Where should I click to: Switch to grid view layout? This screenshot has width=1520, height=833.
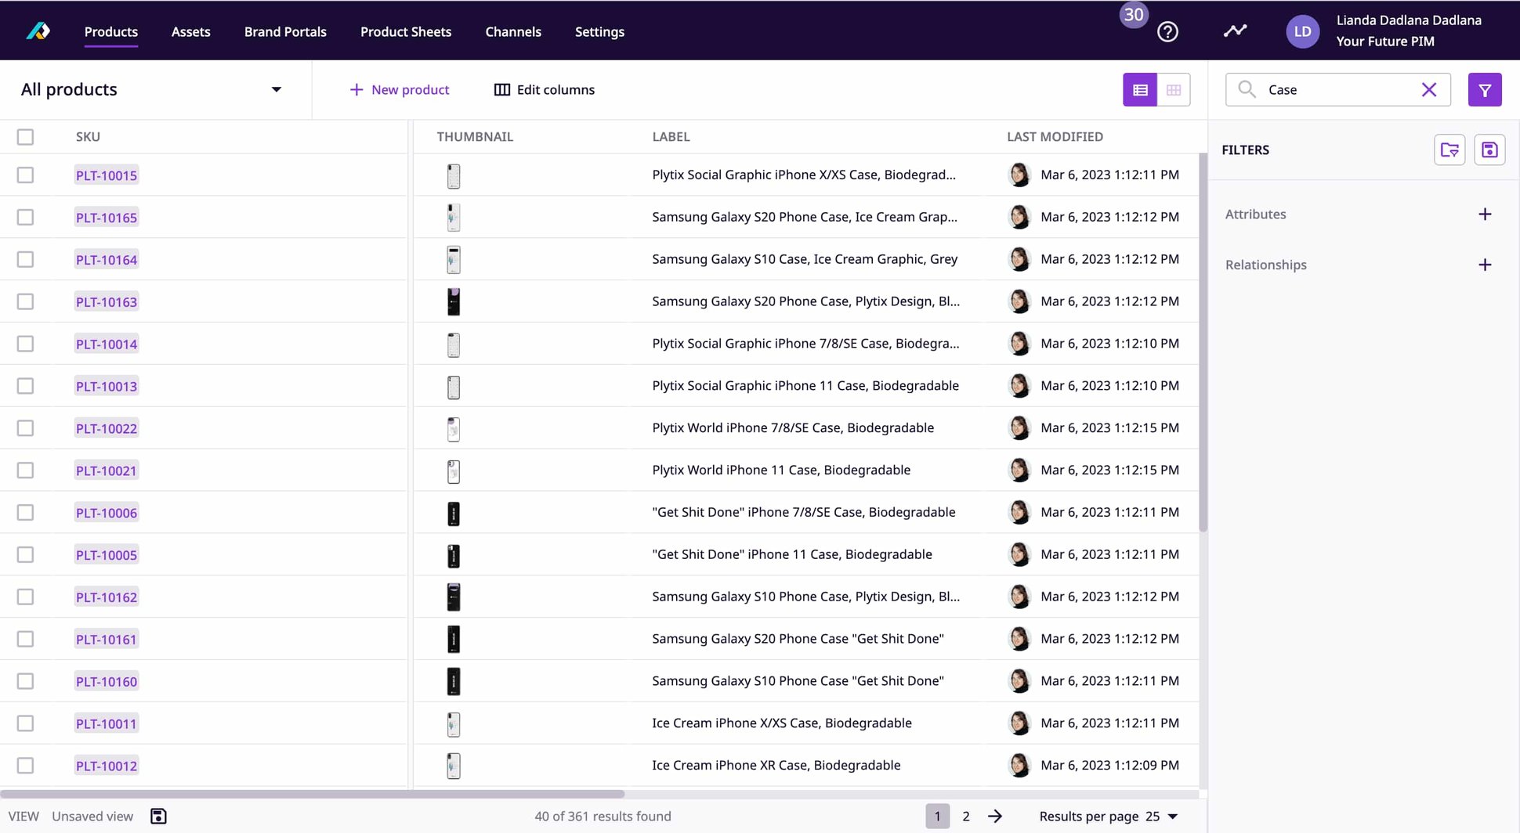pos(1173,90)
